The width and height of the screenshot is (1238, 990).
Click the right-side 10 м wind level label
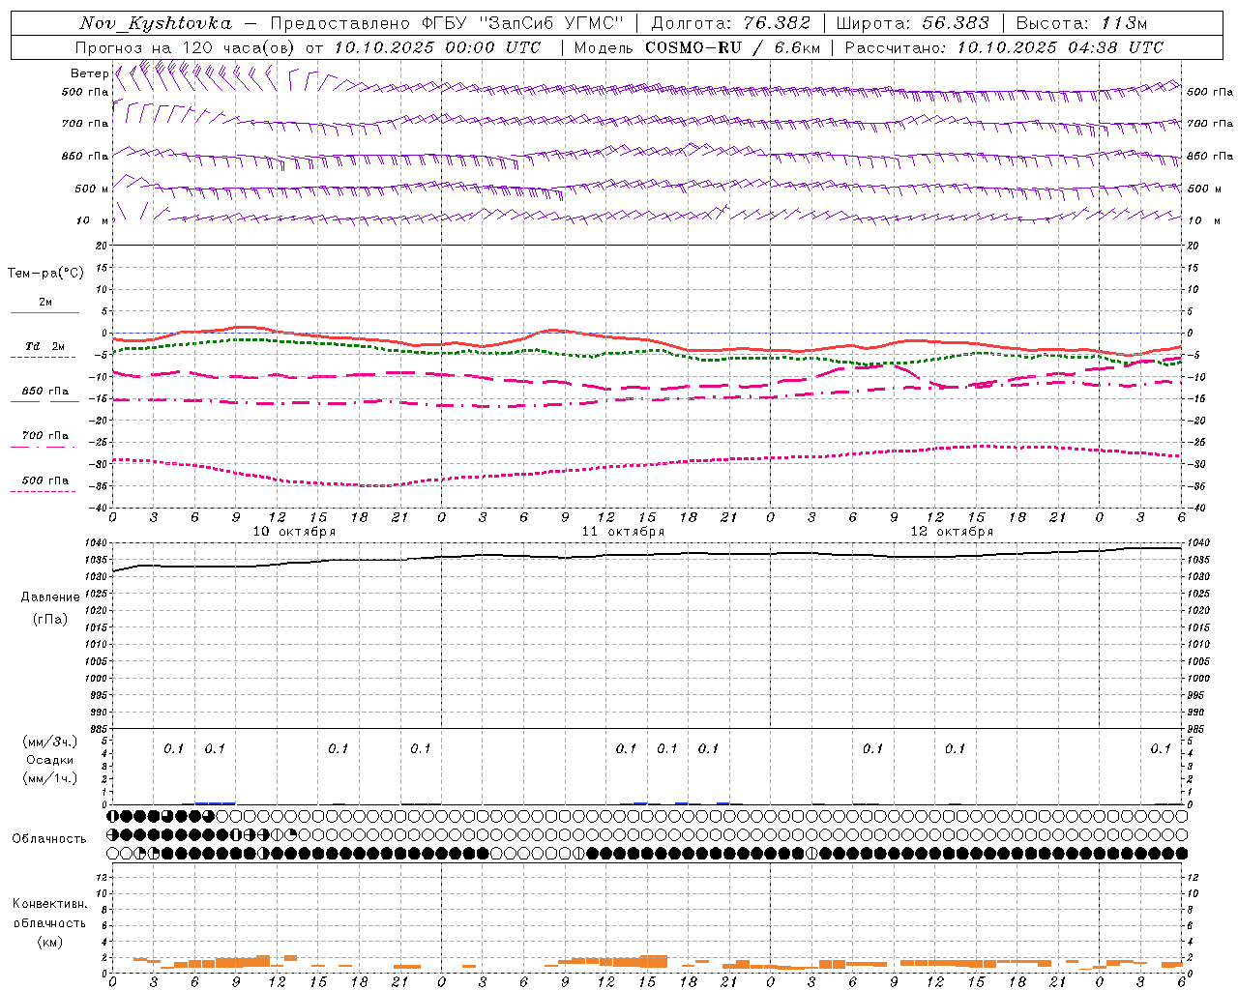pyautogui.click(x=1203, y=220)
